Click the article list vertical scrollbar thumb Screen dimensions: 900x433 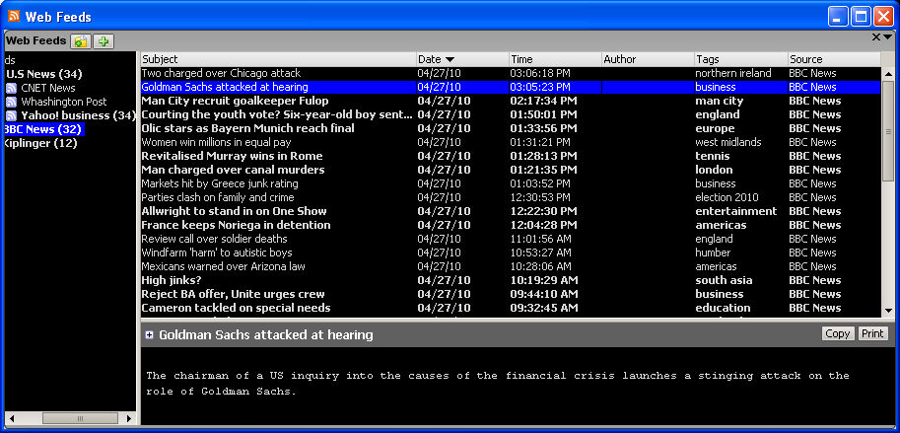888,132
